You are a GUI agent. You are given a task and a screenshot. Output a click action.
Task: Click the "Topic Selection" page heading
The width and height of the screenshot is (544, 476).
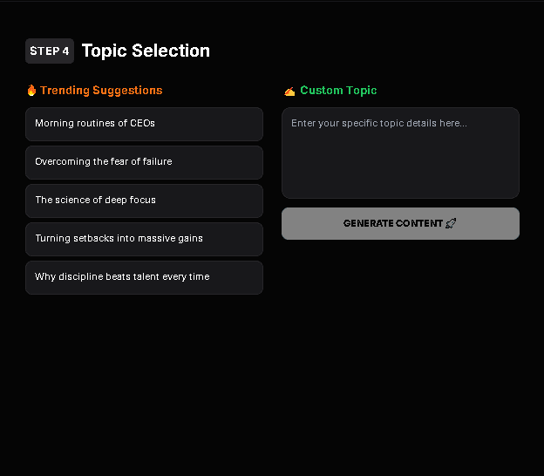coord(146,51)
